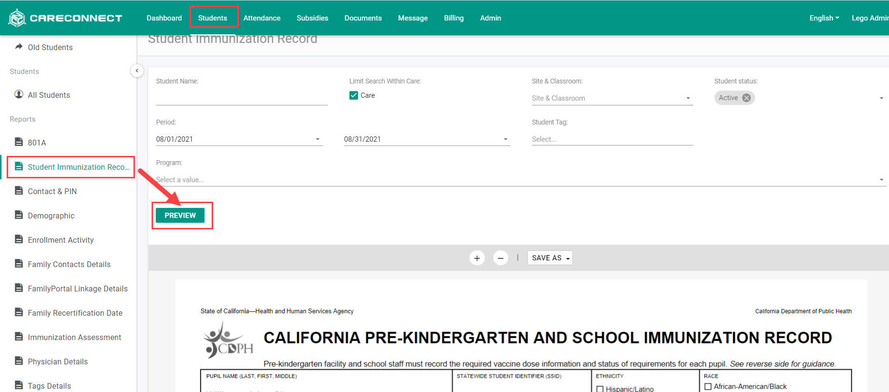
Task: Click the Student Name input field
Action: coord(242,98)
